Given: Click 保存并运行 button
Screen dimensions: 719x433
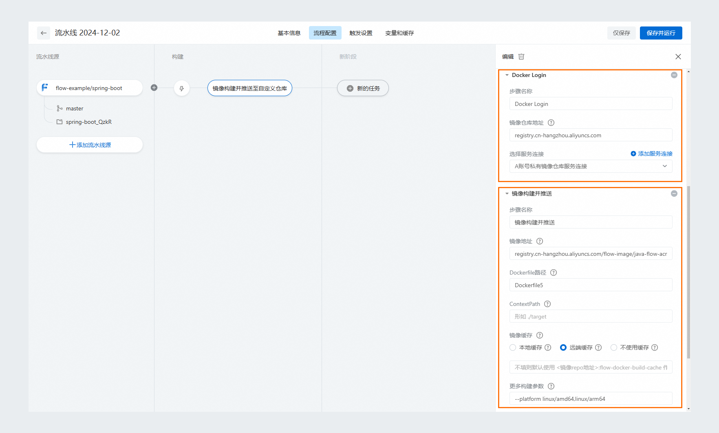Looking at the screenshot, I should 661,33.
